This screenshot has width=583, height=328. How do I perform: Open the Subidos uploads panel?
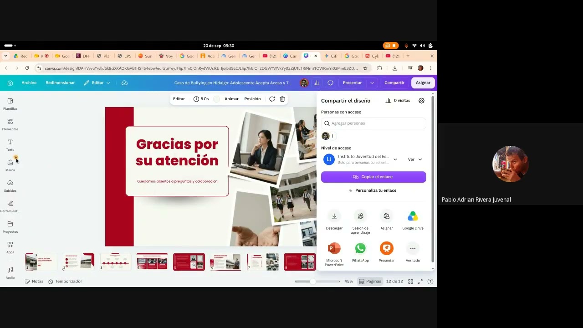click(x=10, y=186)
